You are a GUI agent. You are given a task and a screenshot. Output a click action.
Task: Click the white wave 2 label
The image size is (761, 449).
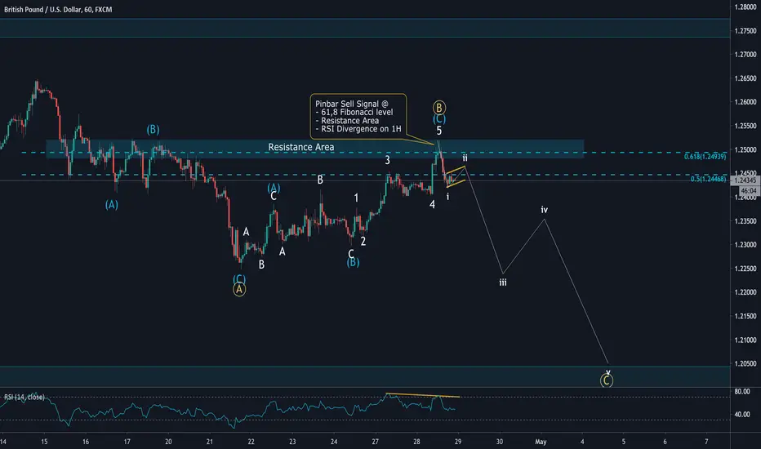pos(363,242)
